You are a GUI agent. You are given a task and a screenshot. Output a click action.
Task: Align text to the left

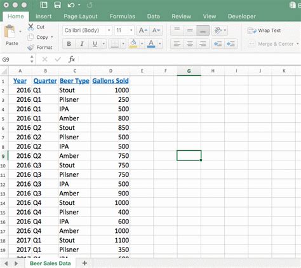(177, 44)
